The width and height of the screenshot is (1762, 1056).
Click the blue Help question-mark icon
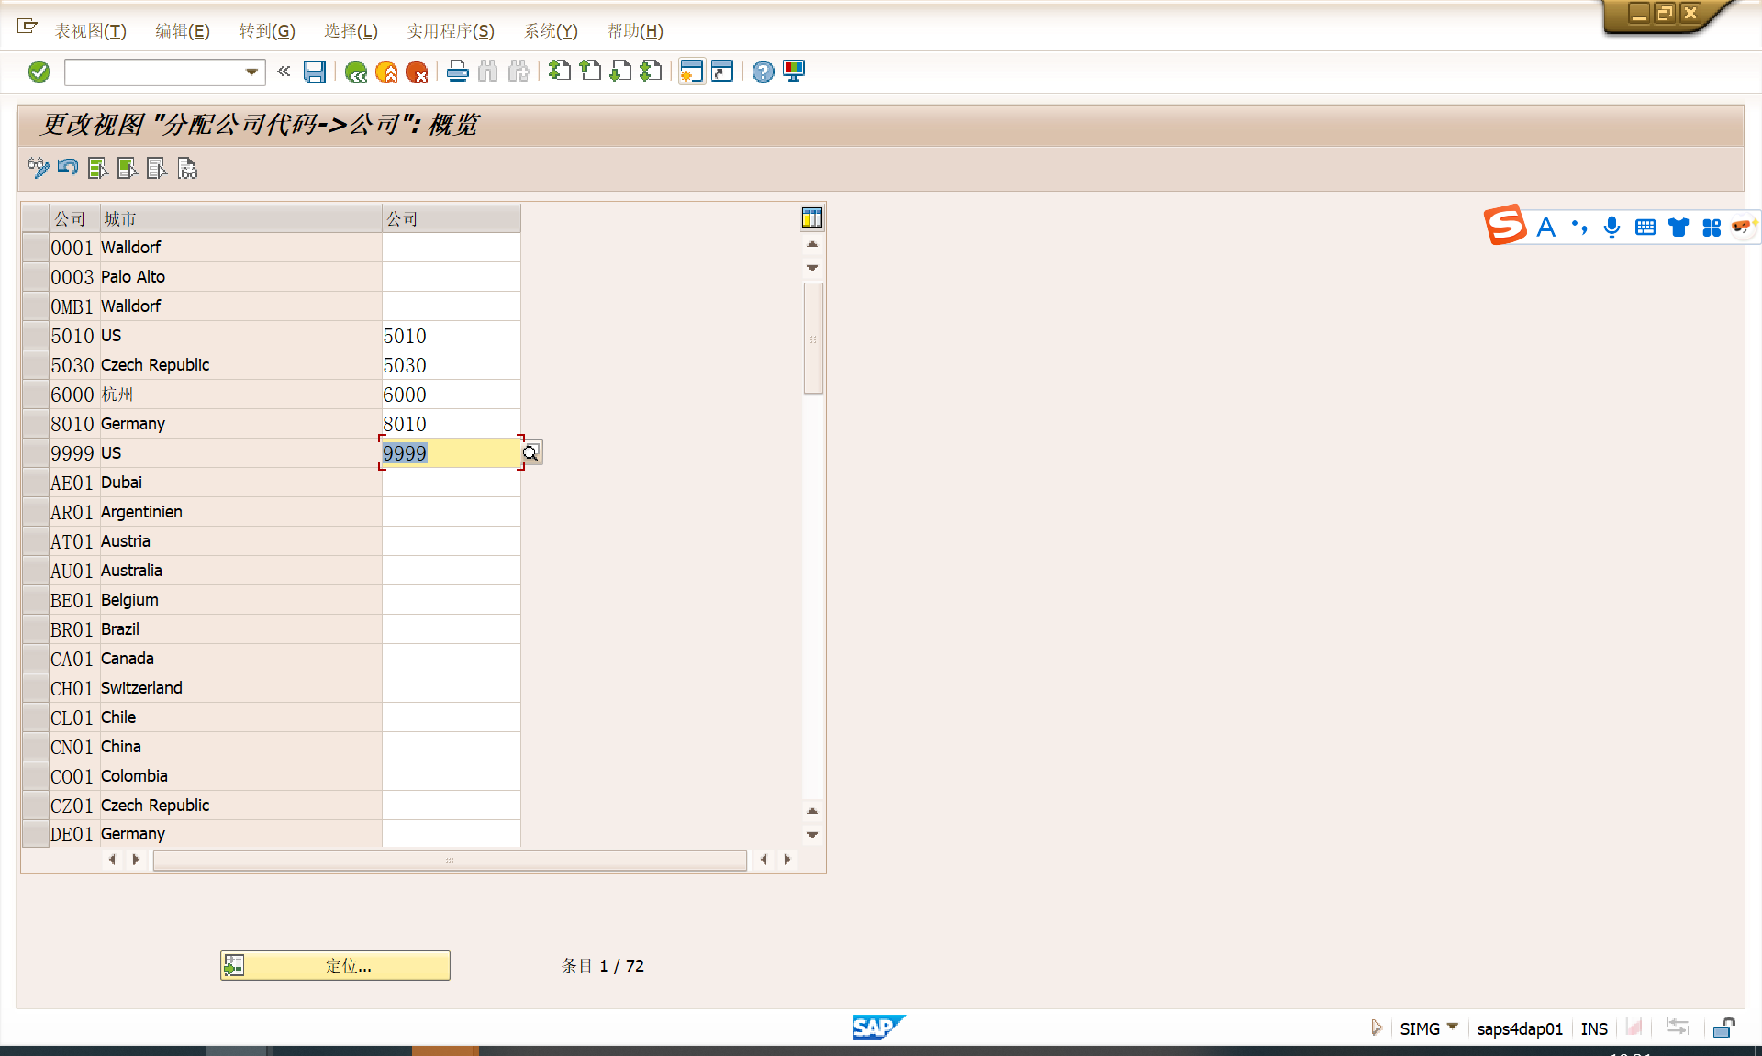(763, 72)
